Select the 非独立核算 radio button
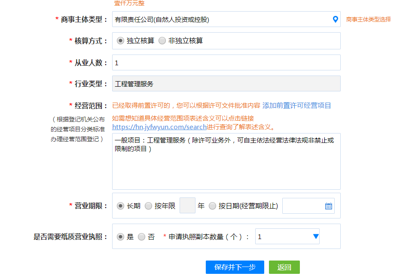The width and height of the screenshot is (409, 279). pyautogui.click(x=162, y=41)
